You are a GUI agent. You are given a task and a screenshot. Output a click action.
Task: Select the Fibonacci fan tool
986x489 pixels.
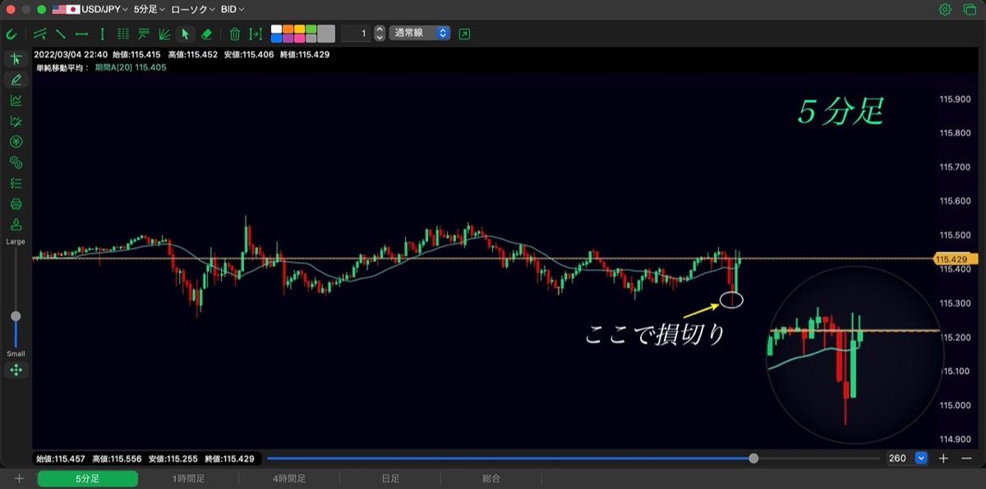[164, 34]
